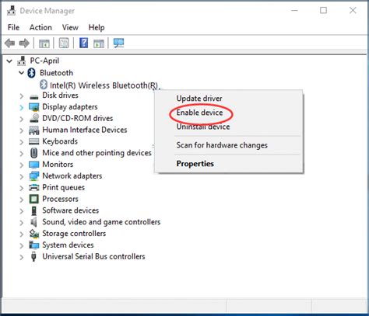Viewport: 369px width, 316px height.
Task: Expand the DVD/CD-ROM drives category
Action: point(22,119)
